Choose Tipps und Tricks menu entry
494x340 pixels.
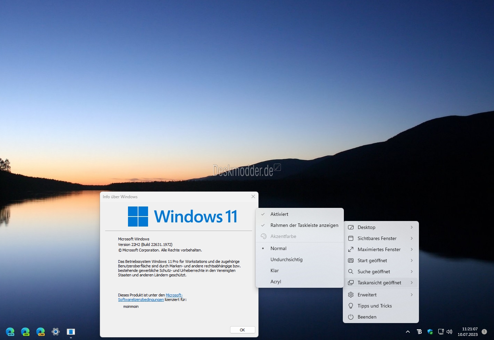coord(381,306)
